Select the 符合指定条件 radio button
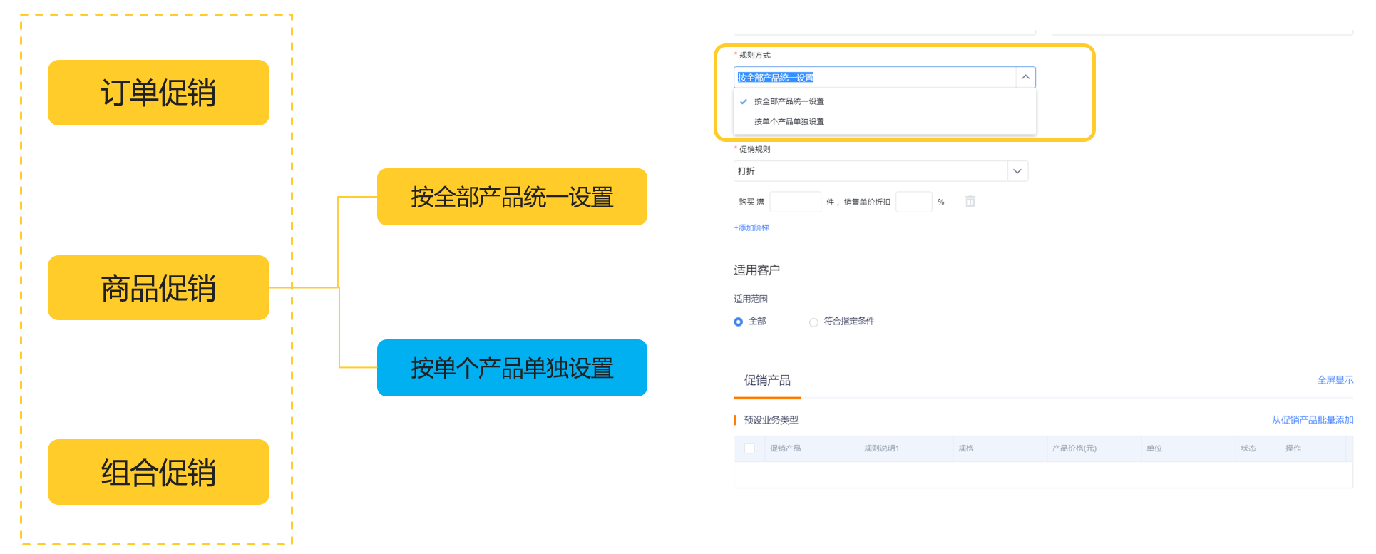Image resolution: width=1376 pixels, height=554 pixels. point(813,322)
